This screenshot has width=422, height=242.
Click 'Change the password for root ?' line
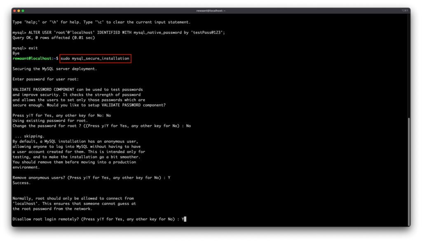click(x=102, y=126)
